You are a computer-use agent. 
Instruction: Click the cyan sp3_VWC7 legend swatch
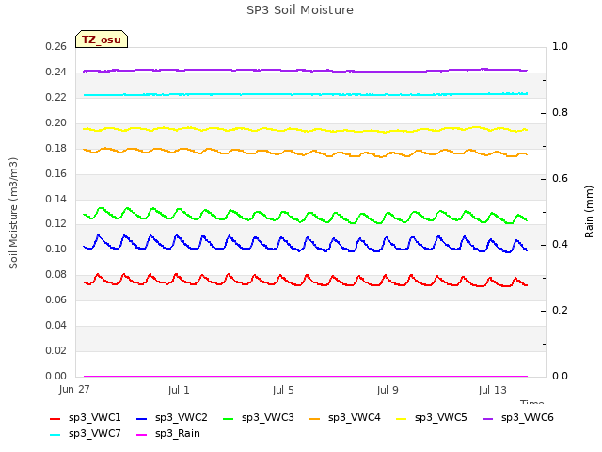55,435
